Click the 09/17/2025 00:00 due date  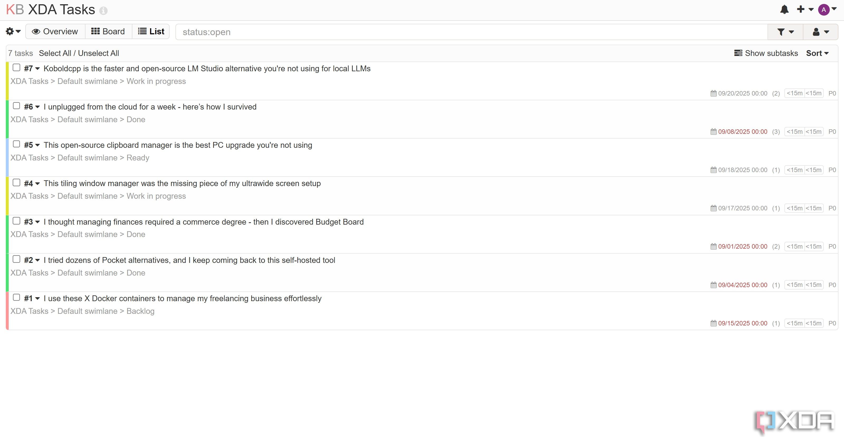tap(743, 208)
